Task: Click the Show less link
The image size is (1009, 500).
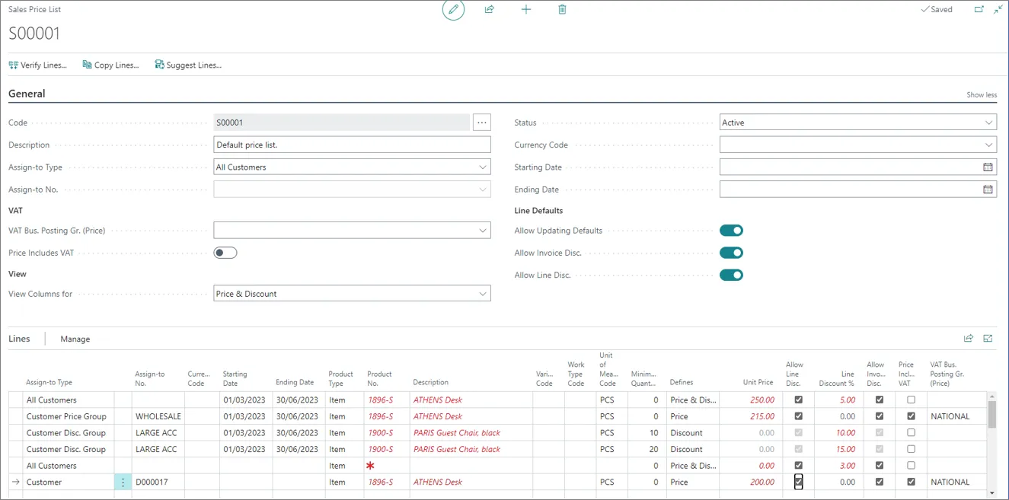Action: pos(982,95)
